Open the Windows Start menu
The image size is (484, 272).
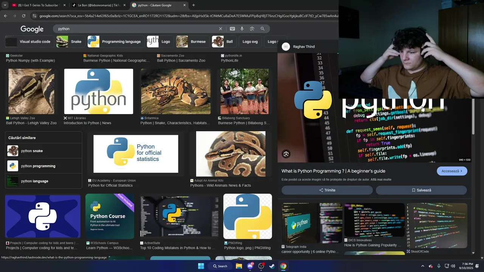click(x=201, y=266)
